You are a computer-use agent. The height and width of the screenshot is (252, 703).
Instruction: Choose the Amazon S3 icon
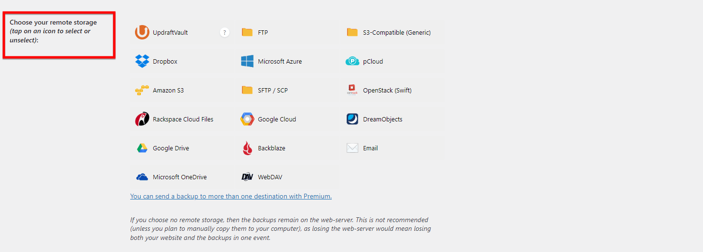[x=142, y=90]
